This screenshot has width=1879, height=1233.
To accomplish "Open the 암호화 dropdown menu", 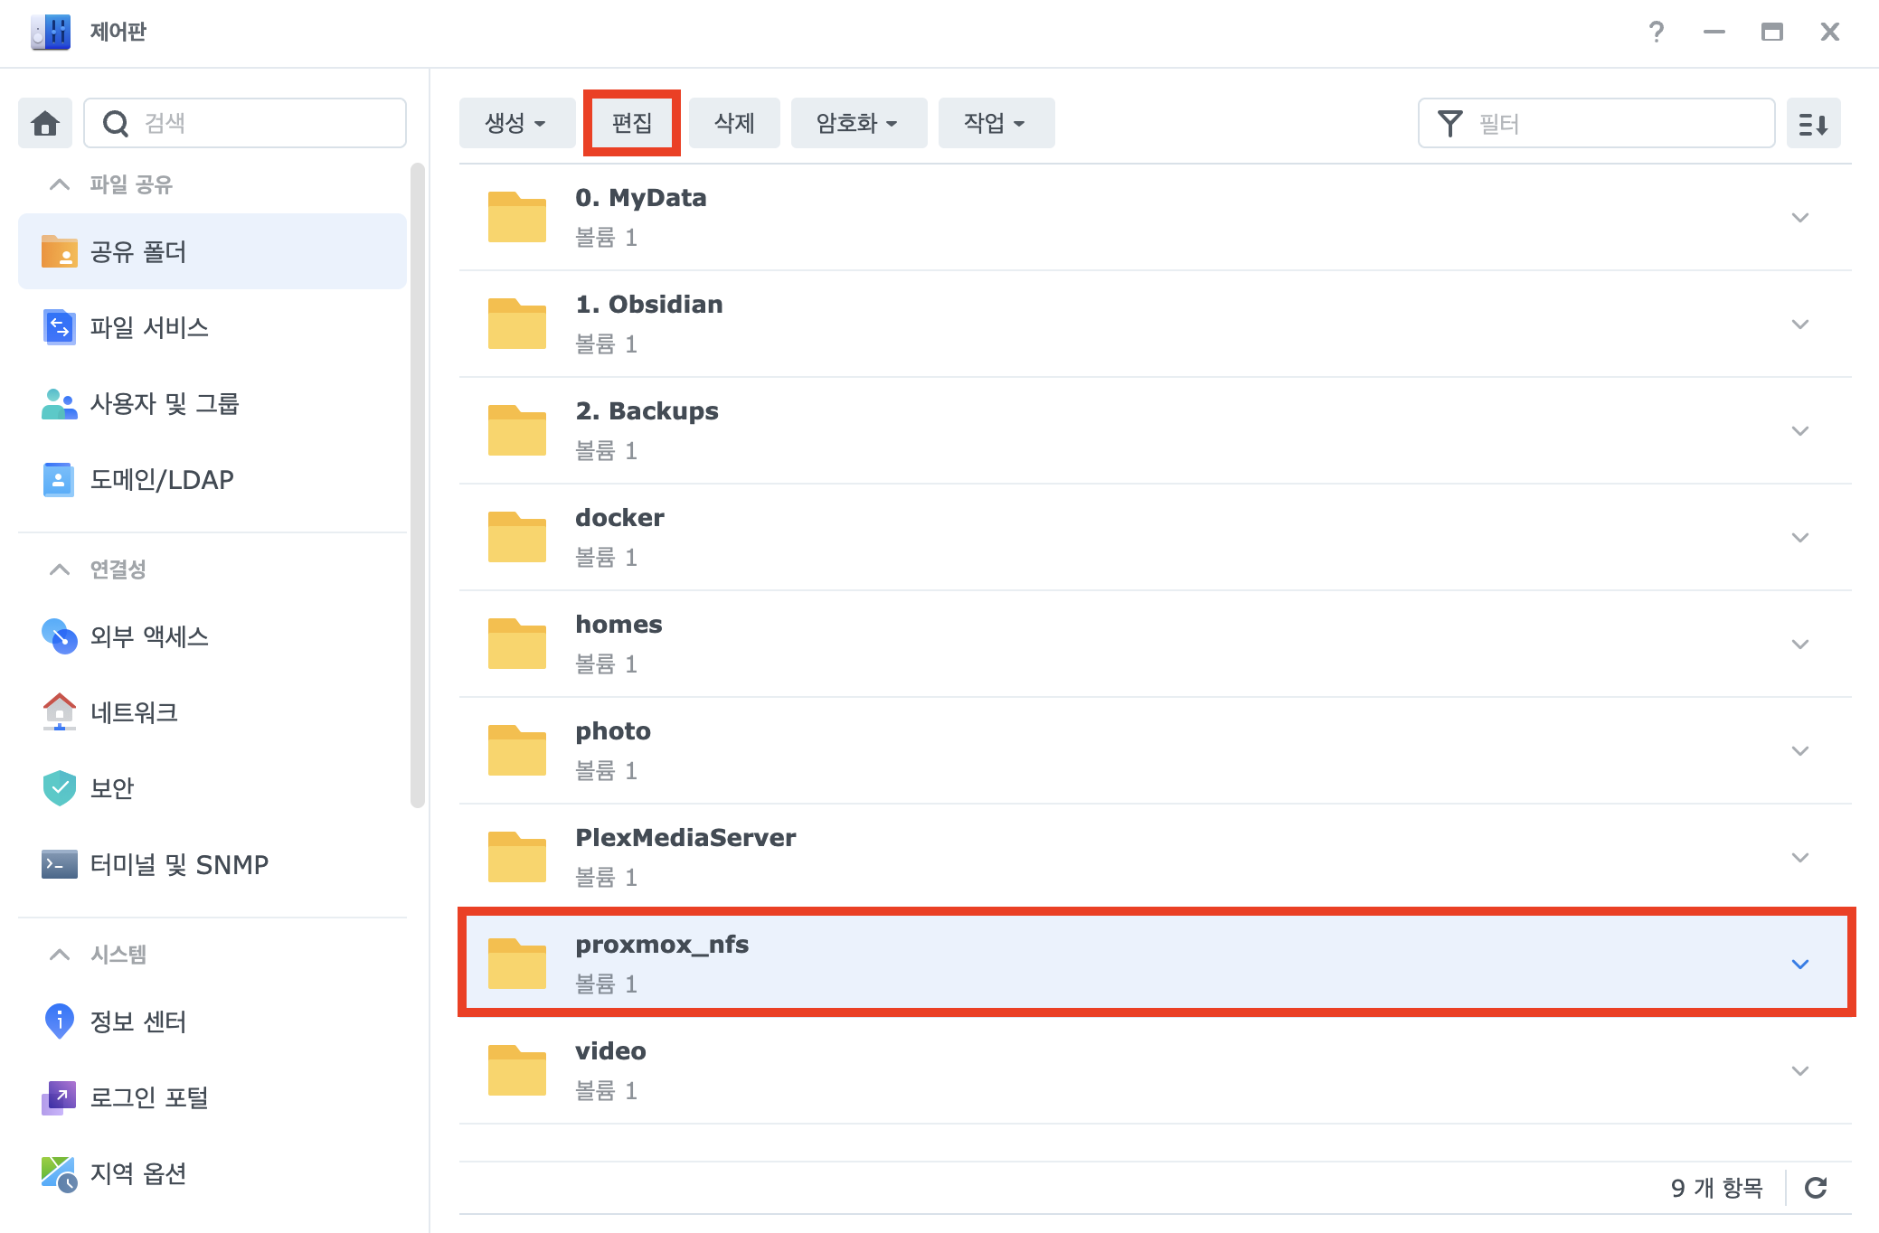I will click(857, 123).
